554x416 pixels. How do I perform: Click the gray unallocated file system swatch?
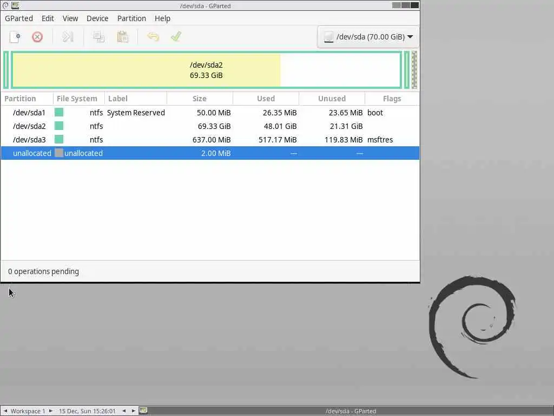pyautogui.click(x=59, y=153)
